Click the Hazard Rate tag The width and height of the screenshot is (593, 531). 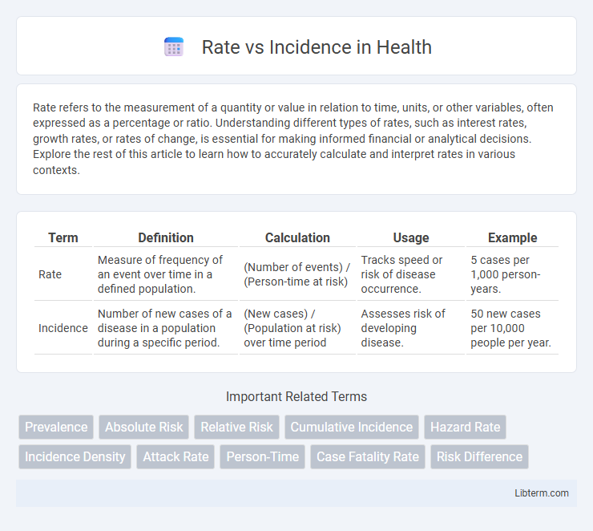tap(465, 427)
